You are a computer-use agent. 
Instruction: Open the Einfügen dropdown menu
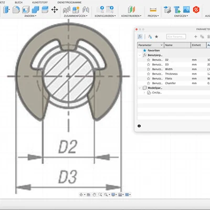click(181, 16)
